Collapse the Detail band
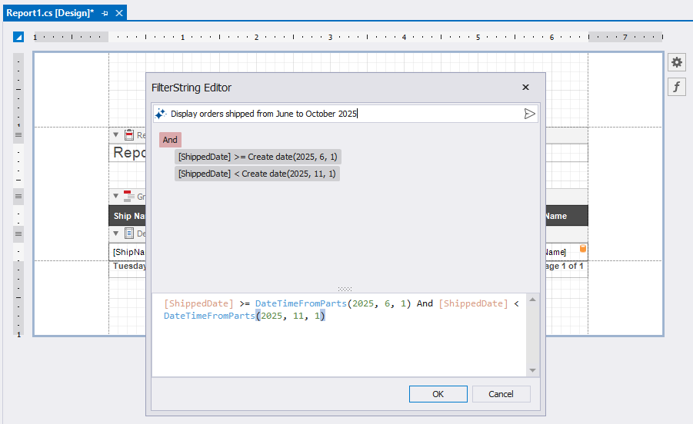The height and width of the screenshot is (424, 693). pyautogui.click(x=116, y=234)
